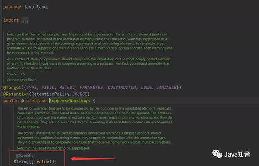
Task: Select the SuppressWarnings interface name
Action: tap(69, 101)
